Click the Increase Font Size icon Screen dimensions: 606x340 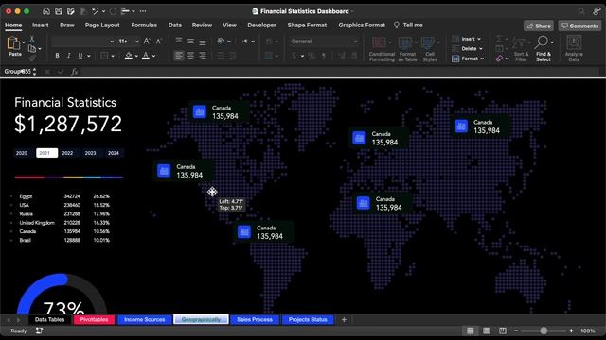(x=147, y=42)
